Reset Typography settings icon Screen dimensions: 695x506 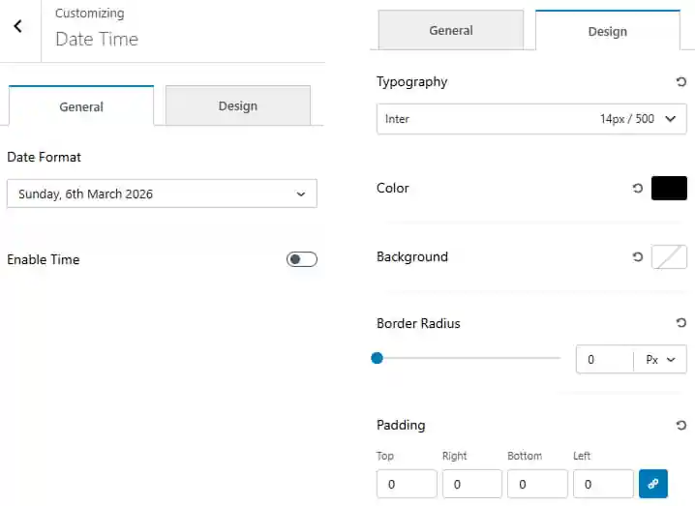[x=680, y=81]
